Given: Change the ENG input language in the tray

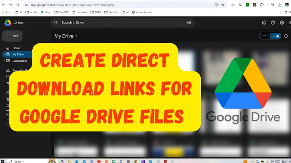Looking at the screenshot, I should [284, 161].
